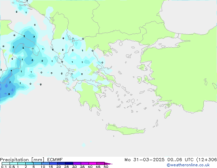
Task: Click the 30–35 mm legend swatch
Action: 77,164
